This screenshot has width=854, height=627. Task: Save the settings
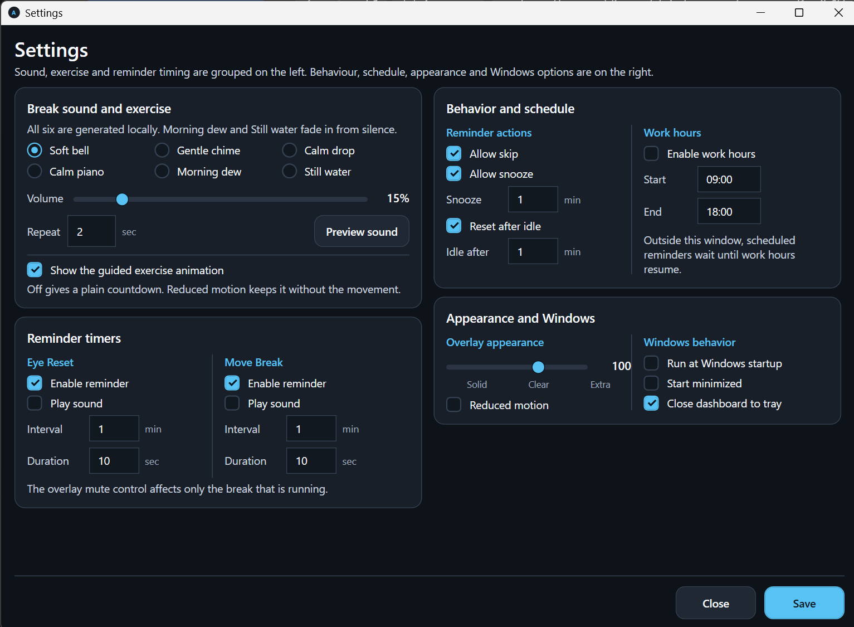(804, 603)
